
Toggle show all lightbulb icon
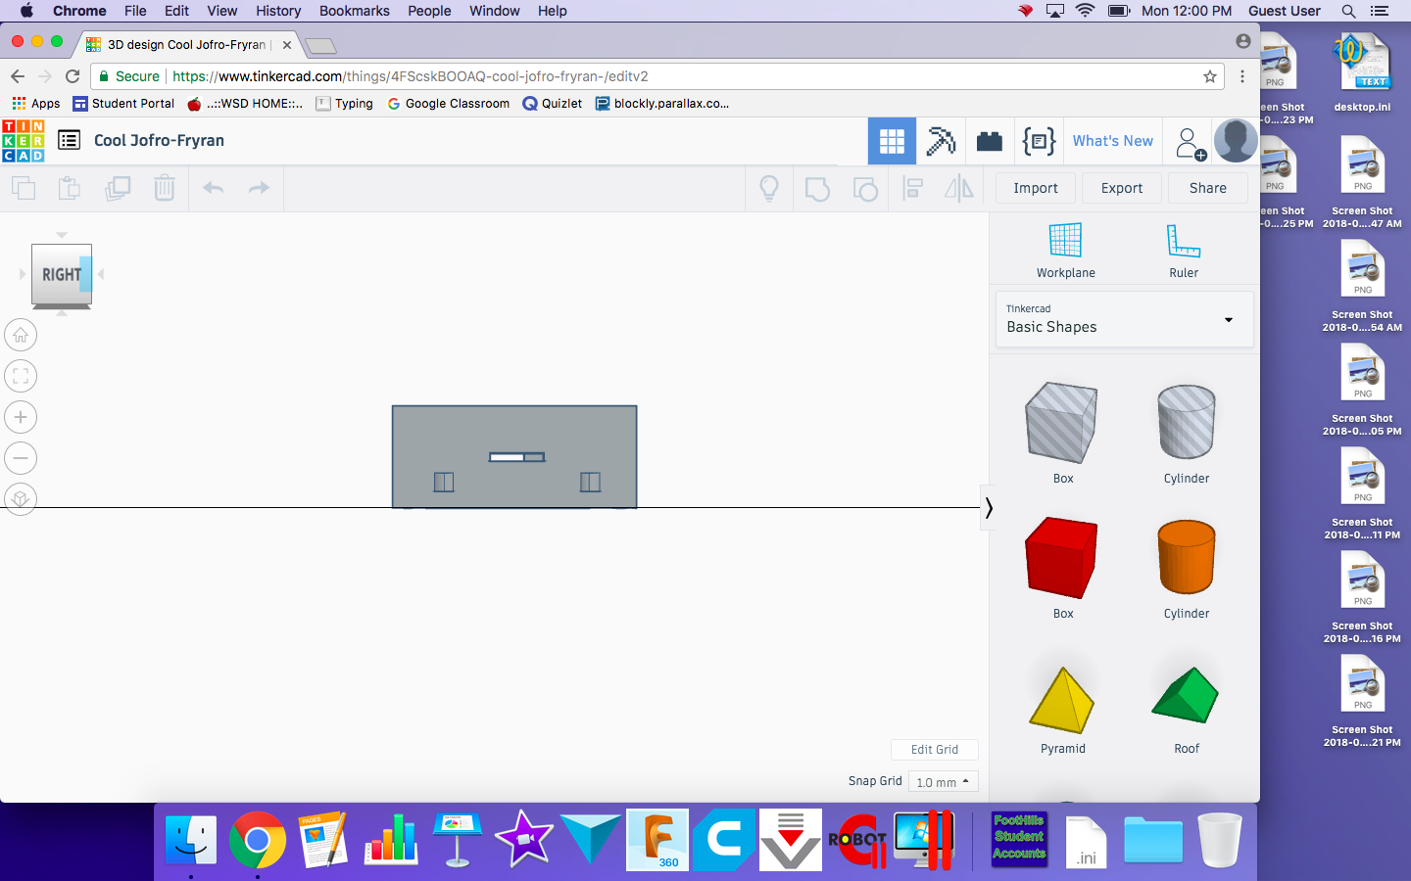(x=769, y=188)
